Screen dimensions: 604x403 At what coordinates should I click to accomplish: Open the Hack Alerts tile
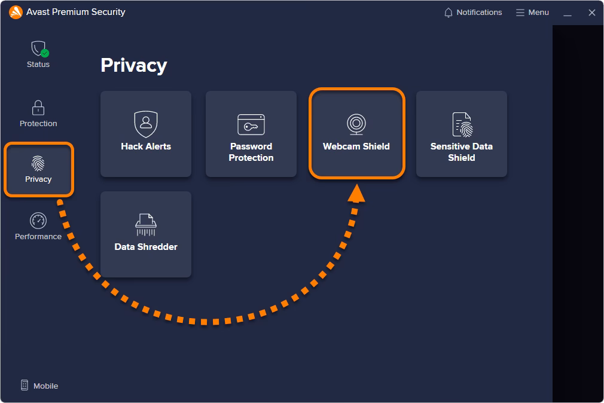click(x=146, y=134)
